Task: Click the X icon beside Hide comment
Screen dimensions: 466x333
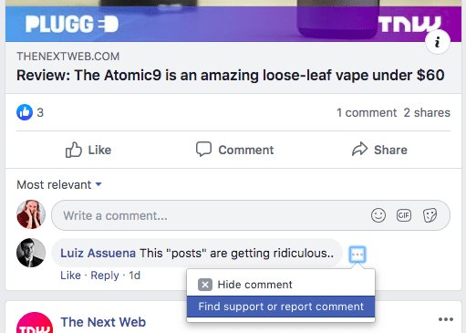Action: [205, 285]
